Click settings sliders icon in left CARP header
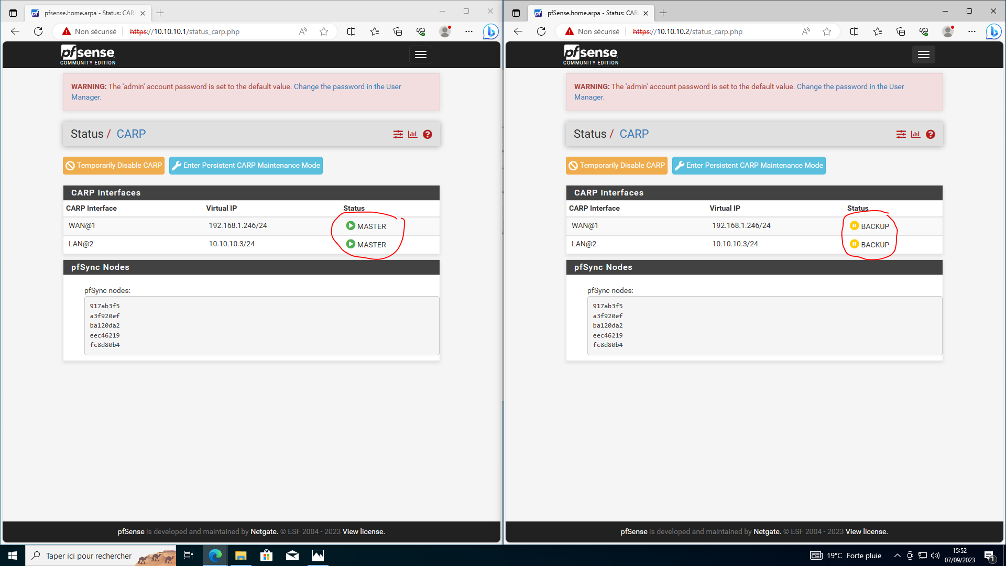This screenshot has width=1006, height=566. (398, 135)
